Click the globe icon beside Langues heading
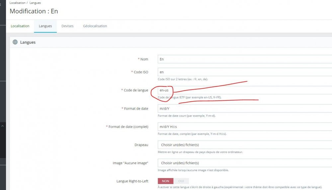This screenshot has height=190, width=332. [15, 42]
